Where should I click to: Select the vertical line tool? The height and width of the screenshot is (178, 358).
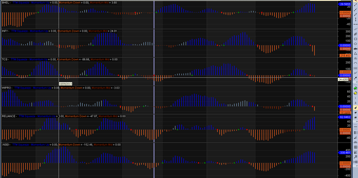tap(355, 19)
